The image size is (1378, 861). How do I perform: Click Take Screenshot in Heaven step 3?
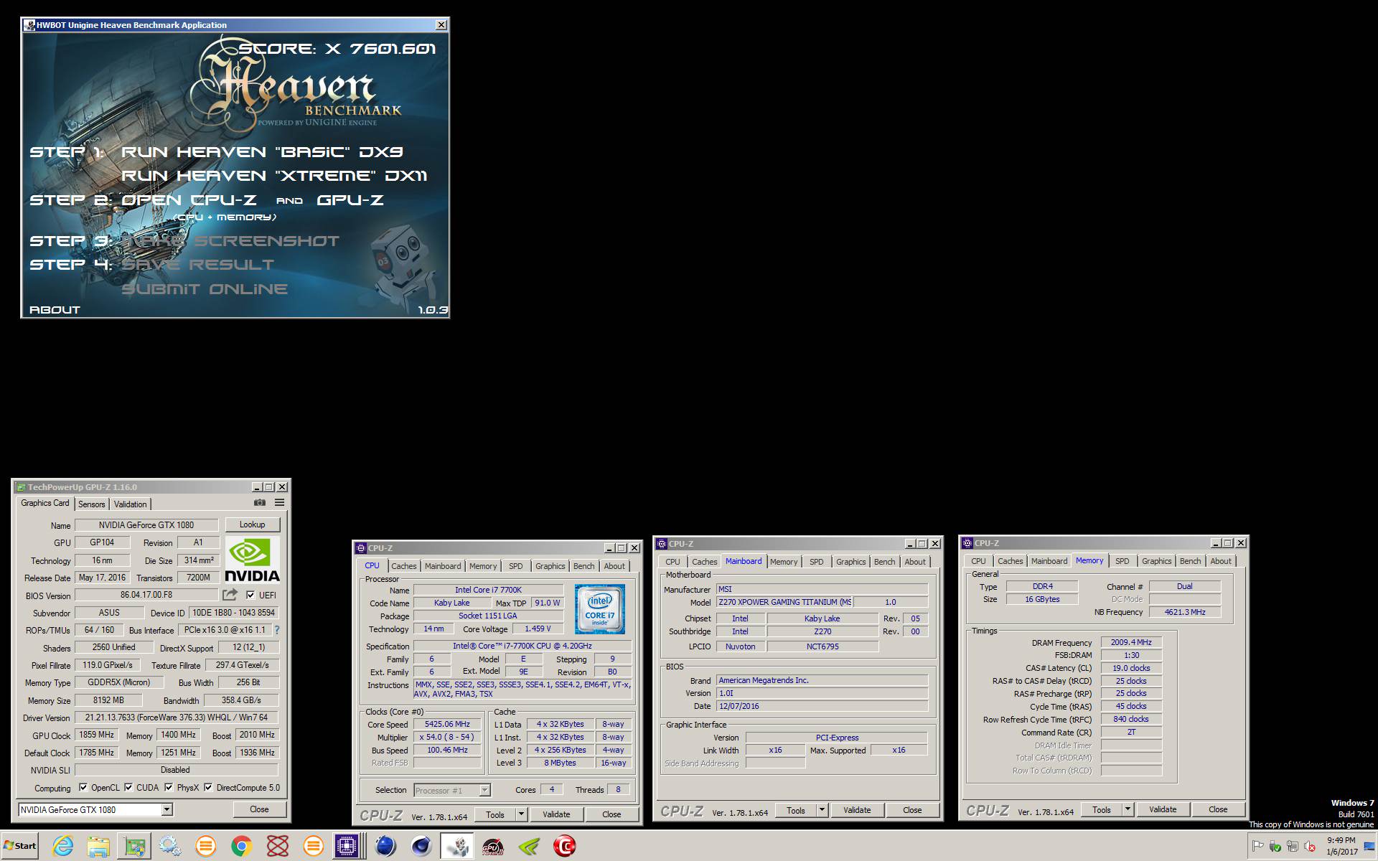coord(230,241)
